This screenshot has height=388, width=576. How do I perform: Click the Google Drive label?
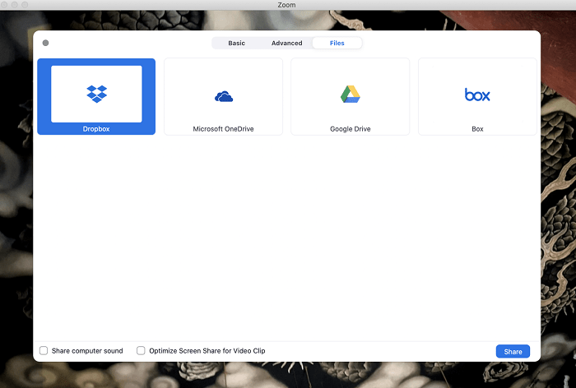click(x=350, y=129)
